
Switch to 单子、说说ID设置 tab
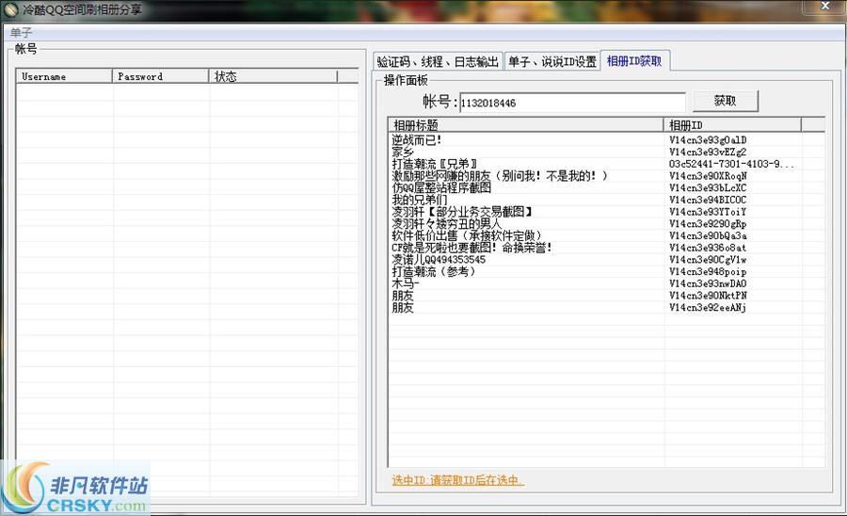tap(552, 61)
